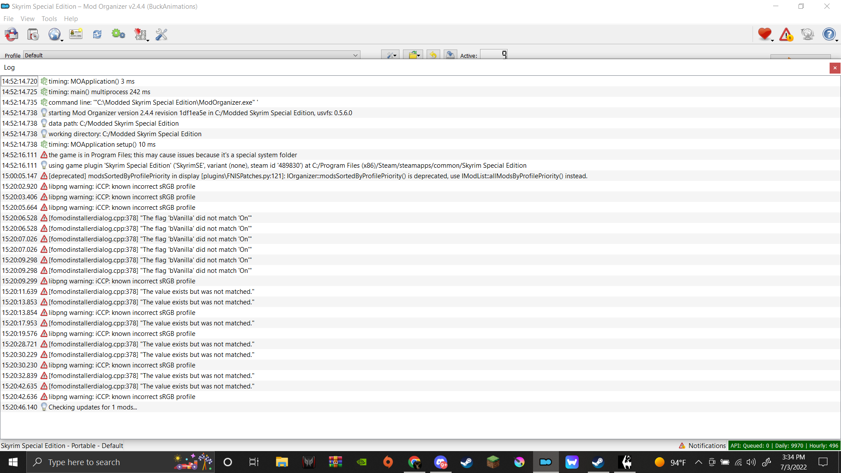Click Install Mod from archive icon
The width and height of the screenshot is (841, 473).
pos(33,34)
